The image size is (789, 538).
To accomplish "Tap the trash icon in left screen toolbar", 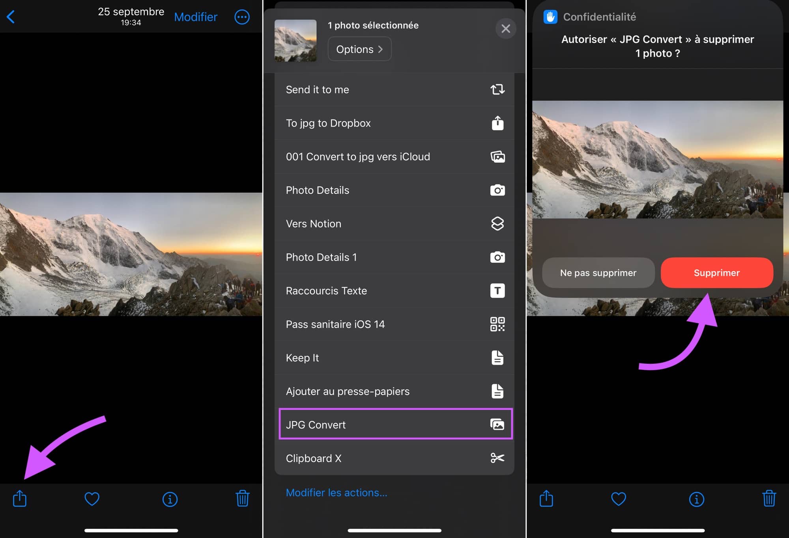I will tap(243, 498).
